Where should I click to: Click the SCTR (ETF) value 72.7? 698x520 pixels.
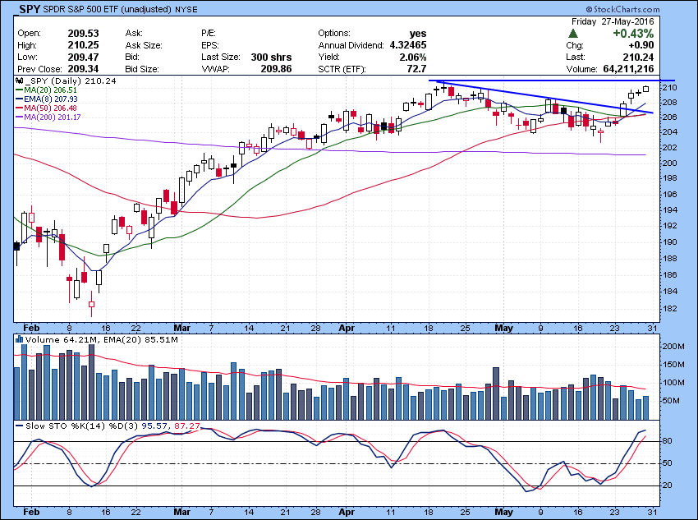(416, 69)
